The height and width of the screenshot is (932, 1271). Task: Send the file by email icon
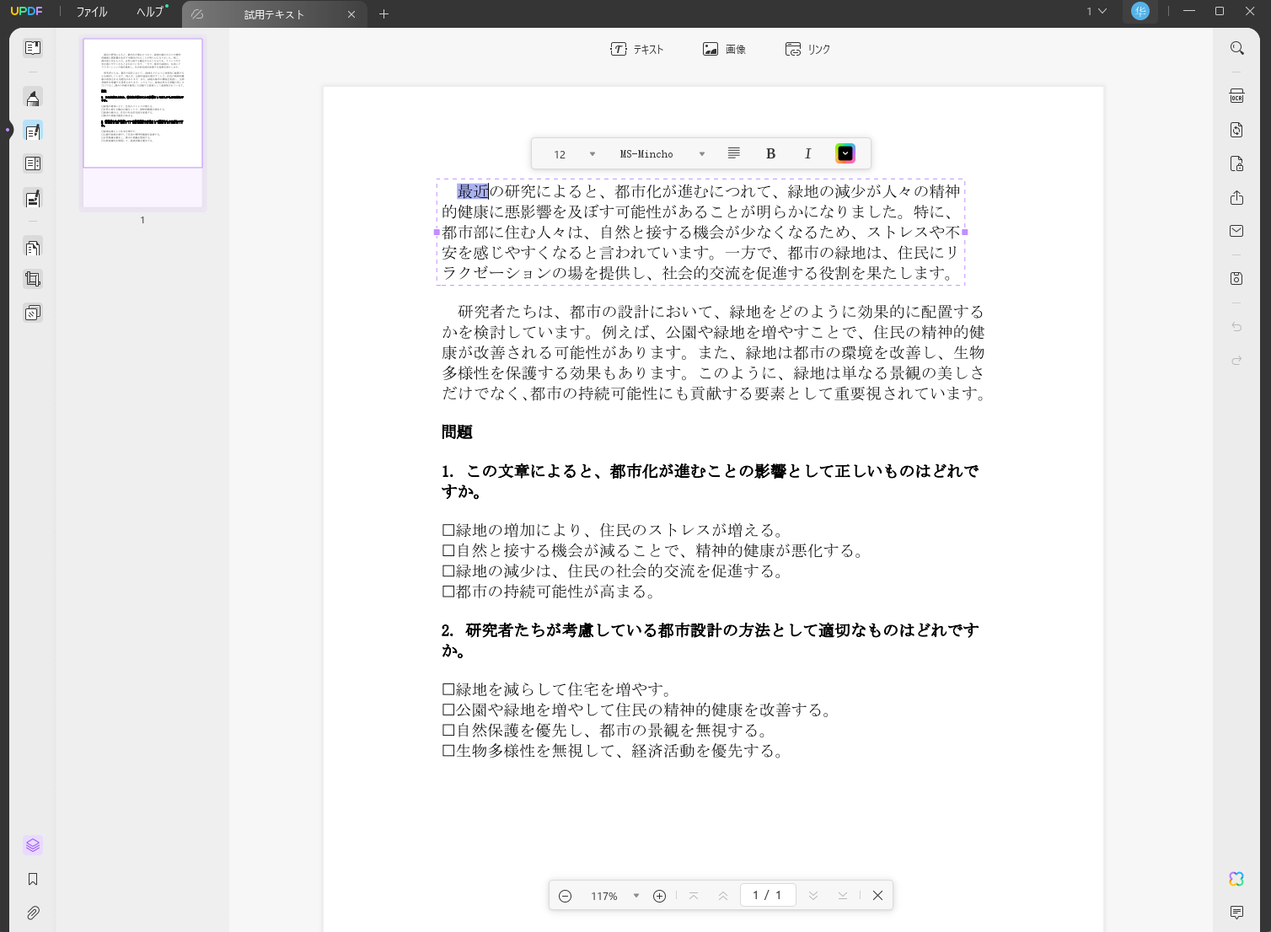(x=1236, y=231)
